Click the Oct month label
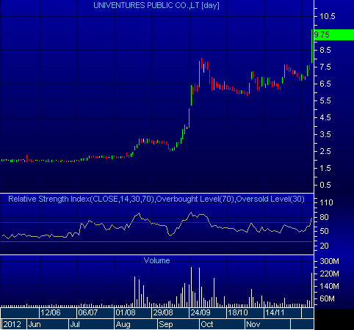Screen dimensions: 354x330 (207, 324)
